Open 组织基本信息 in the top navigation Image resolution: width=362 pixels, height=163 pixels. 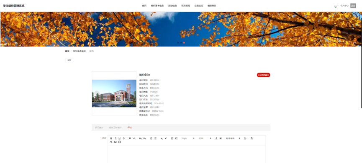point(157,6)
